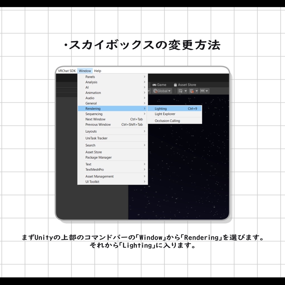Click the snap increment icon in the toolbar
The height and width of the screenshot is (285, 285).
pos(202,91)
